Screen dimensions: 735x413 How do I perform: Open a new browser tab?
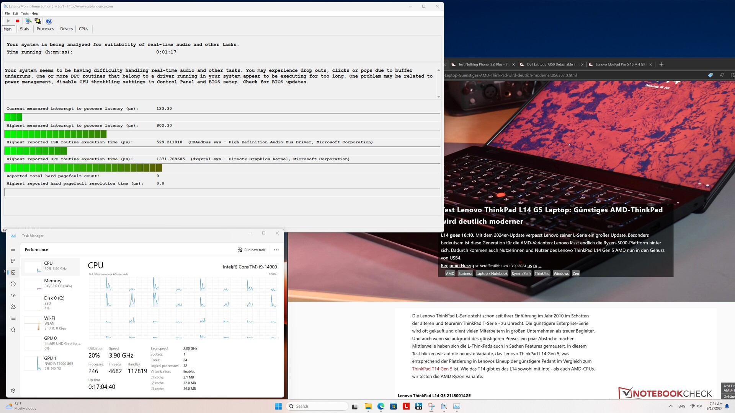tap(661, 64)
